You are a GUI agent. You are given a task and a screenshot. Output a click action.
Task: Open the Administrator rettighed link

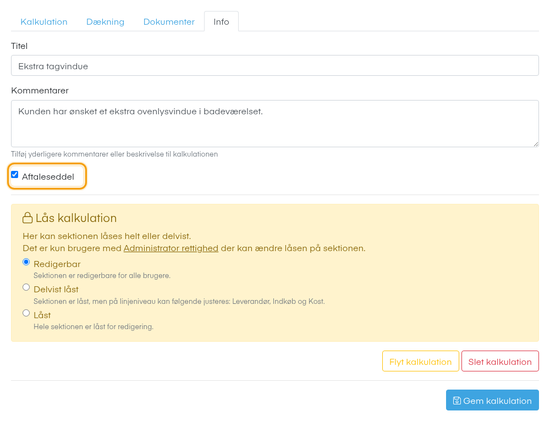point(171,248)
